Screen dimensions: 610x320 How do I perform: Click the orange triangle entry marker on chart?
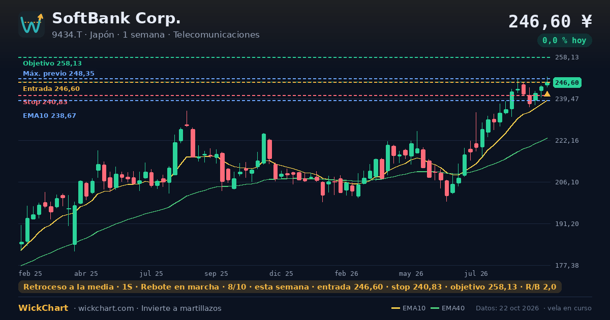pyautogui.click(x=547, y=94)
